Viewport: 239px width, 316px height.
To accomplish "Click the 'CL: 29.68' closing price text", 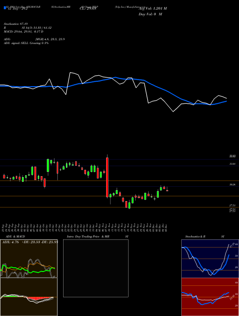I will click(x=88, y=9).
